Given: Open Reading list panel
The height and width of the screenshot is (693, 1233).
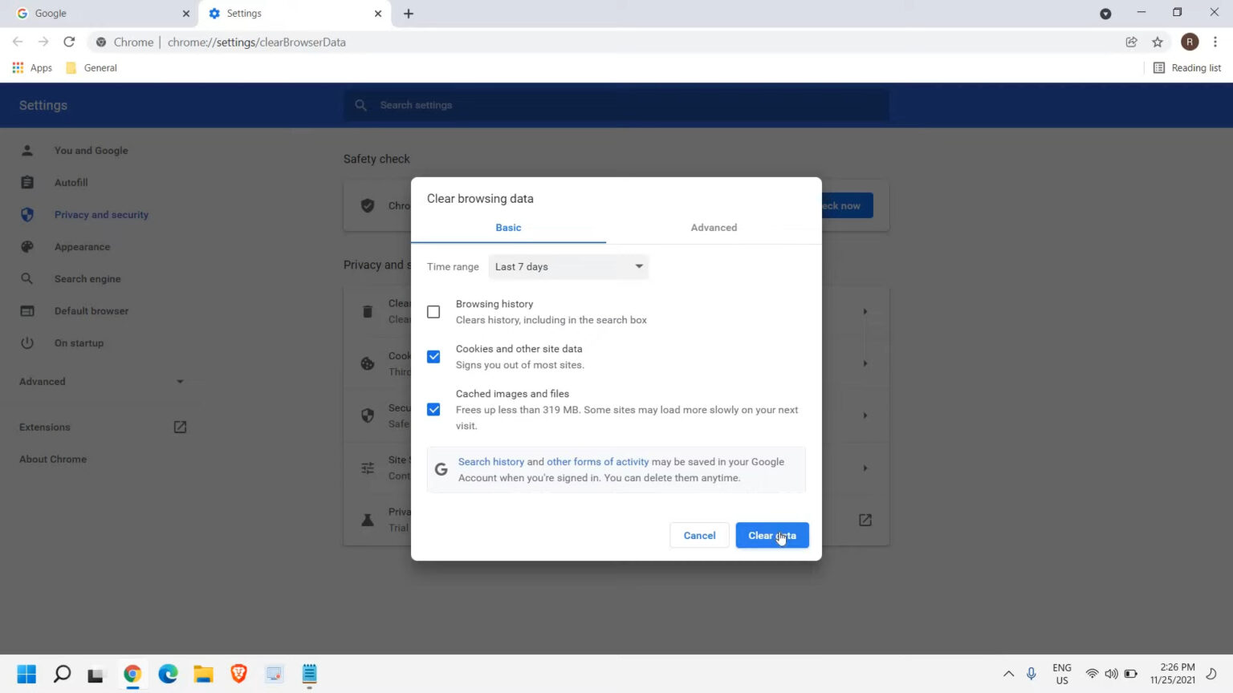Looking at the screenshot, I should click(1186, 68).
